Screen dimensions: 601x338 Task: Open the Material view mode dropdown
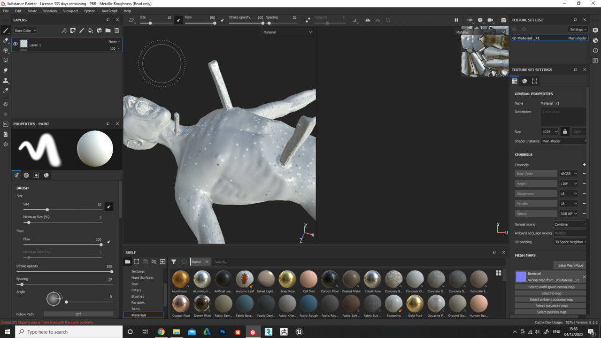287,32
